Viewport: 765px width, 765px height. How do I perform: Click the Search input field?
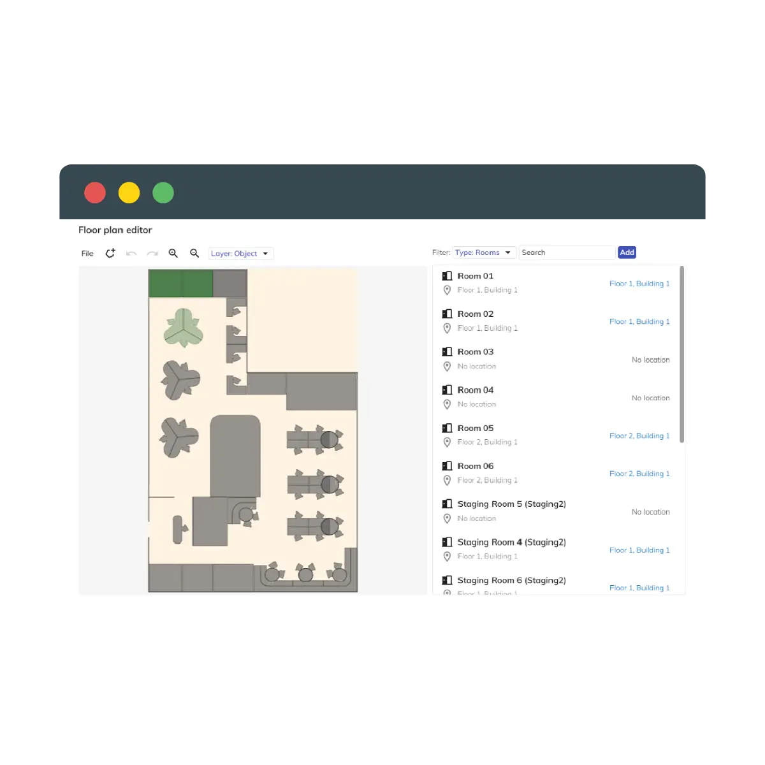(566, 252)
